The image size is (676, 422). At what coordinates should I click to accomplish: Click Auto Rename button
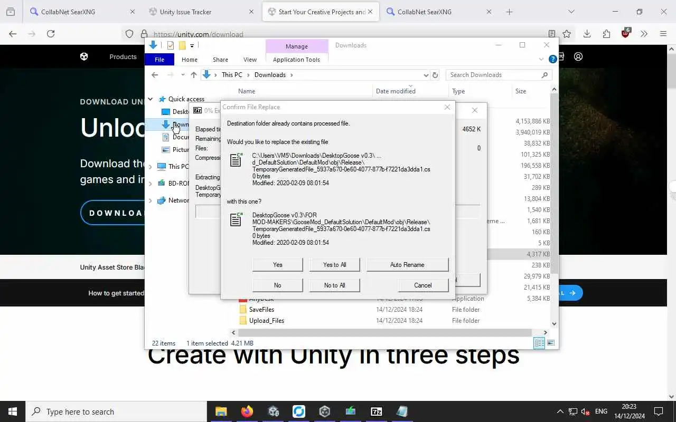pyautogui.click(x=407, y=265)
